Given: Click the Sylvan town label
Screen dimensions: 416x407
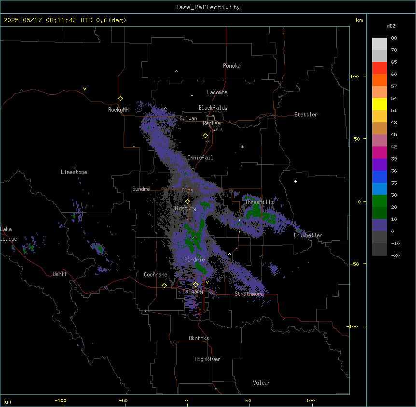Looking at the screenshot, I should [188, 118].
